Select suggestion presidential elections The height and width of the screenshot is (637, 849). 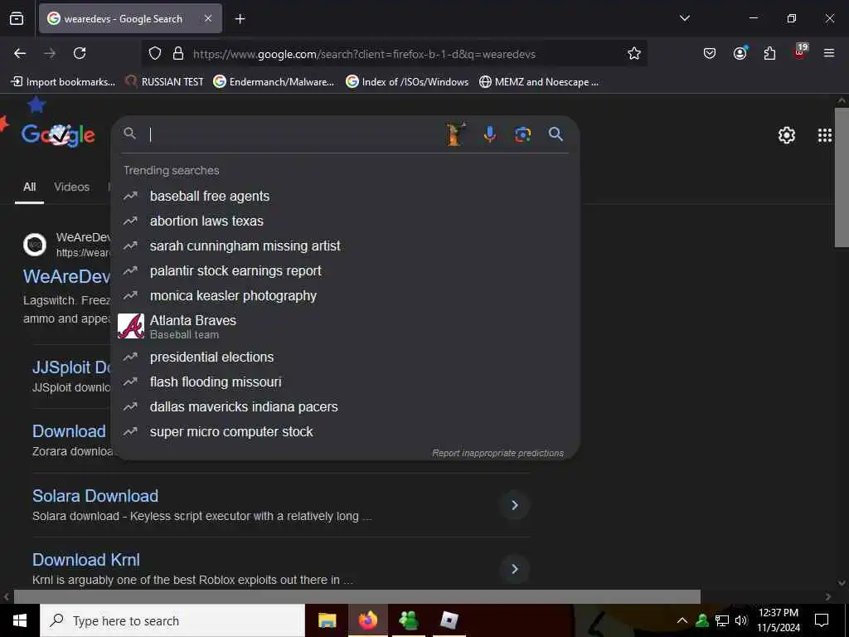(x=344, y=357)
